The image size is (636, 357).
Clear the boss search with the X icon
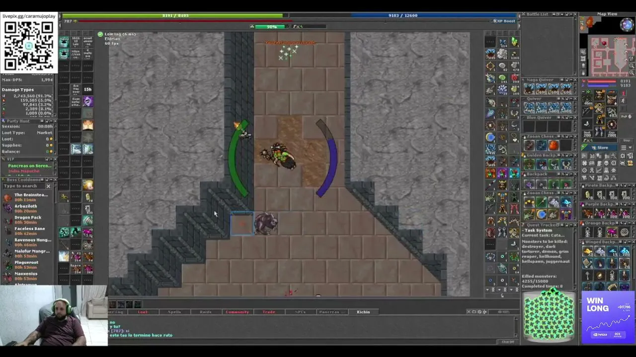click(48, 186)
